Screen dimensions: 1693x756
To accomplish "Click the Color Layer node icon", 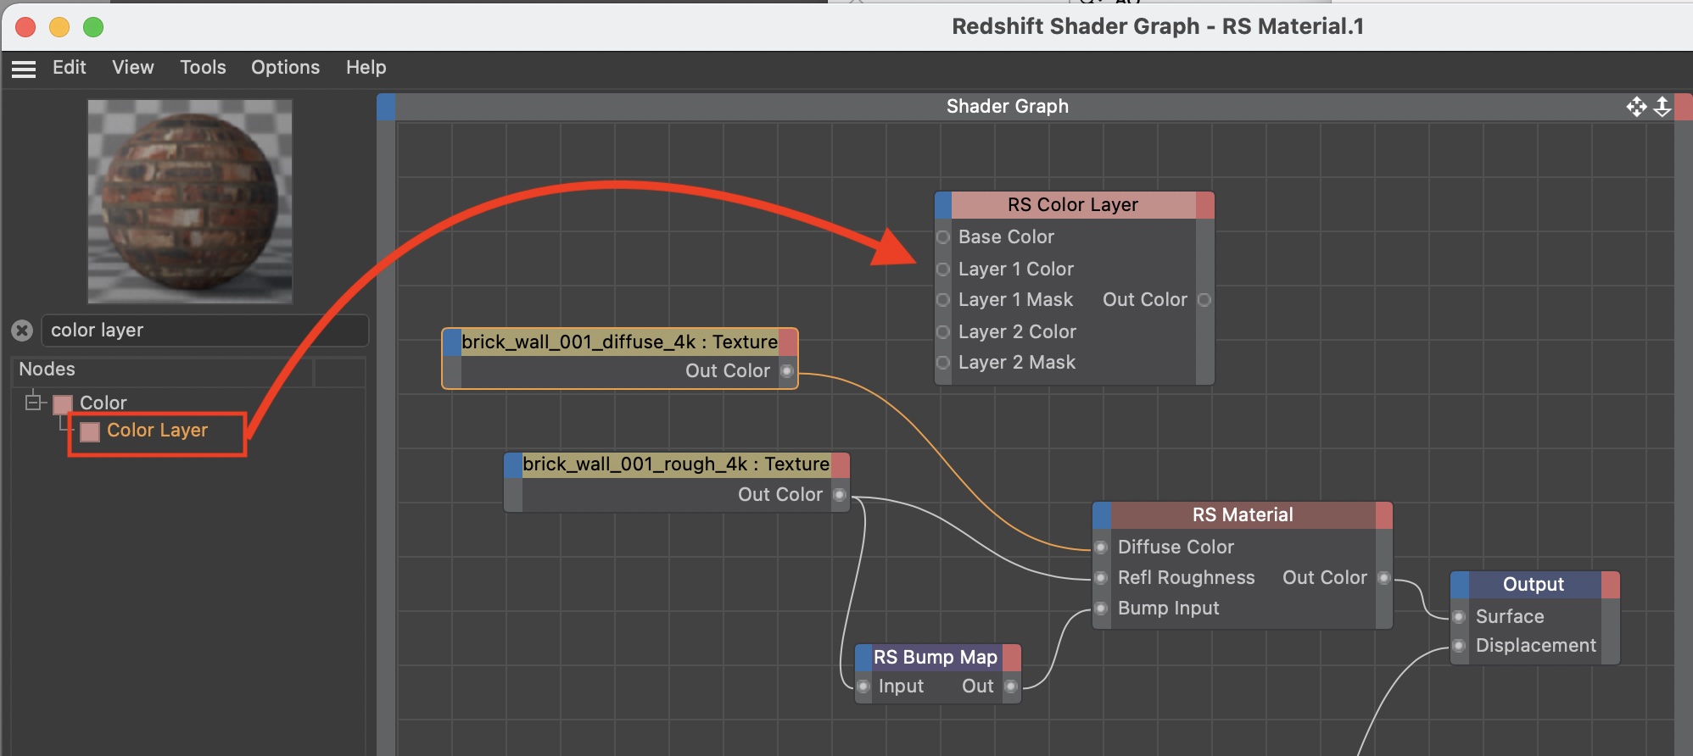I will [x=90, y=431].
